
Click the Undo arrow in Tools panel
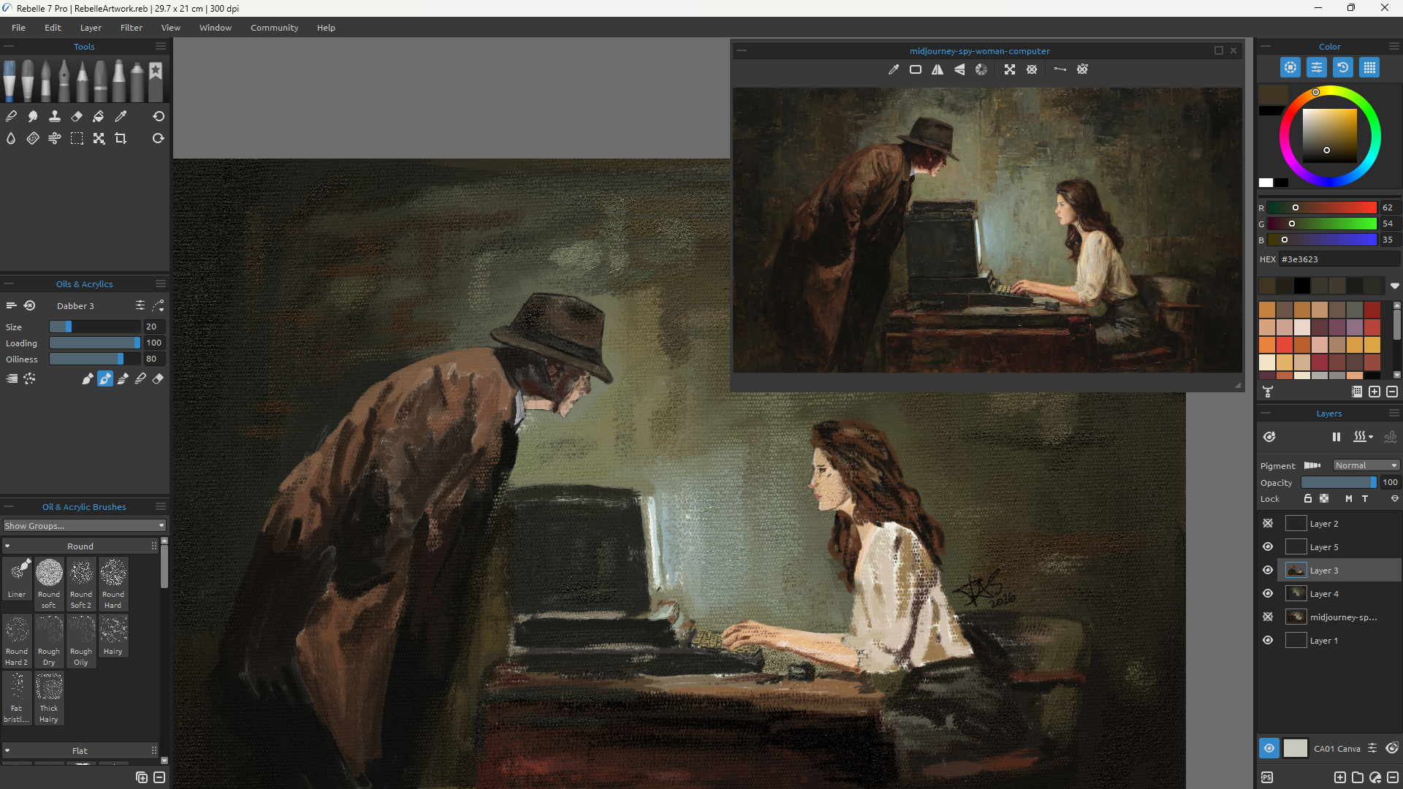[x=158, y=116]
